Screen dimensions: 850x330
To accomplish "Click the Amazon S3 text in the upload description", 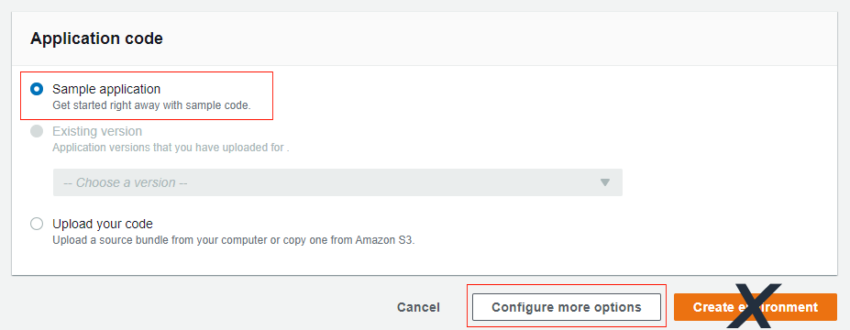I will [385, 240].
